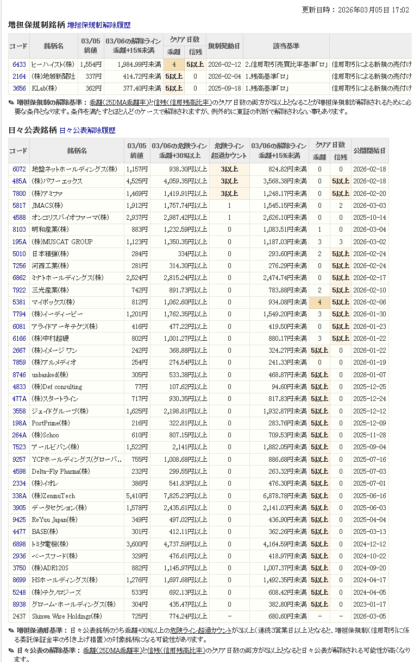The image size is (414, 662).
Task: Open stock code 195A for MUSCAT GROUP
Action: tap(19, 241)
